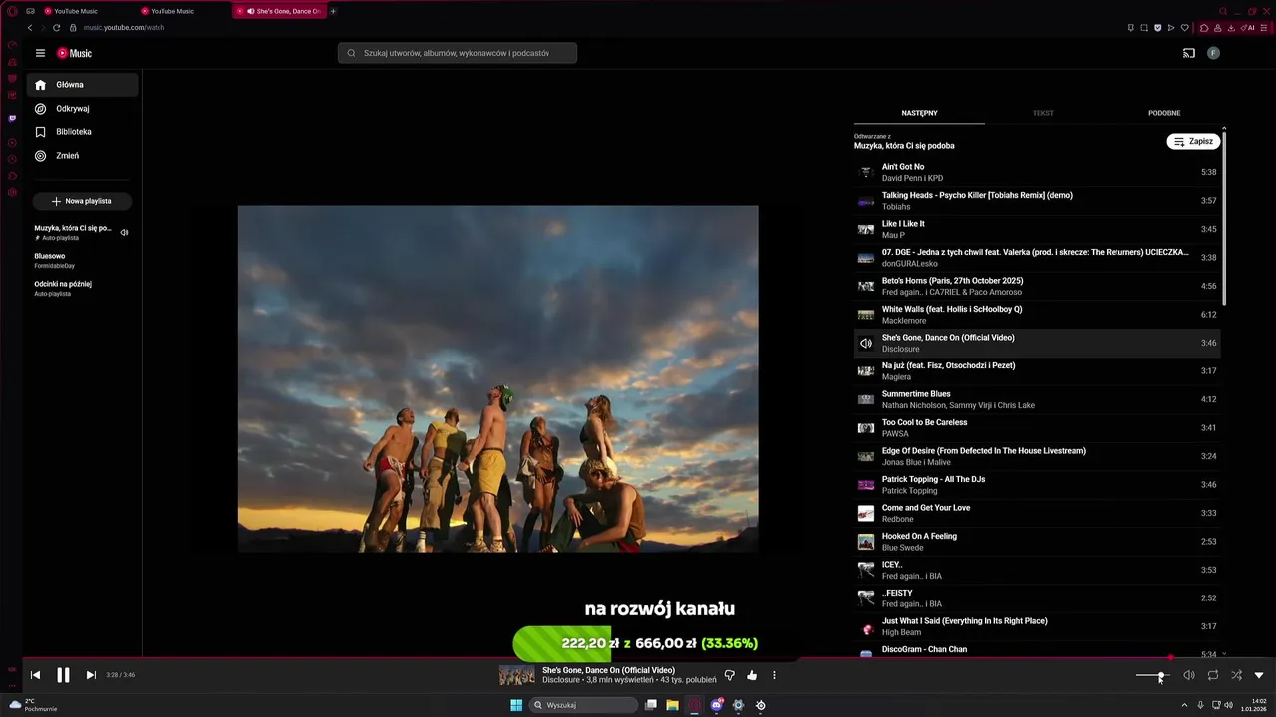Viewport: 1276px width, 717px height.
Task: Open the browser AI assistant button
Action: (x=1248, y=28)
